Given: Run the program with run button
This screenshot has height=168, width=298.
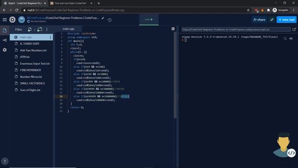Looking at the screenshot, I should click(149, 20).
